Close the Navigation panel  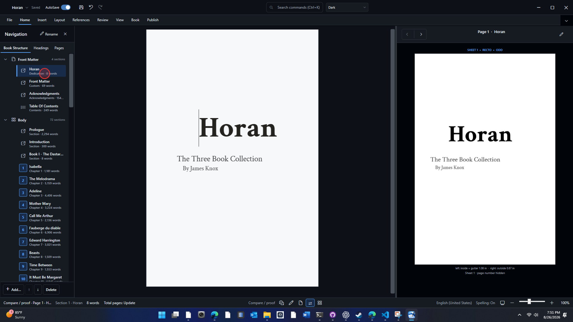click(x=65, y=34)
